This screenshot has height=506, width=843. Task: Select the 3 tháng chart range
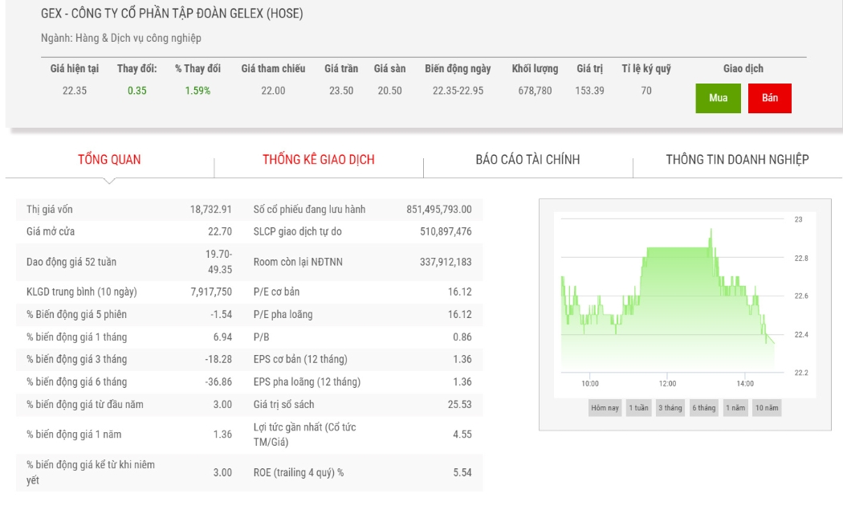pyautogui.click(x=670, y=407)
